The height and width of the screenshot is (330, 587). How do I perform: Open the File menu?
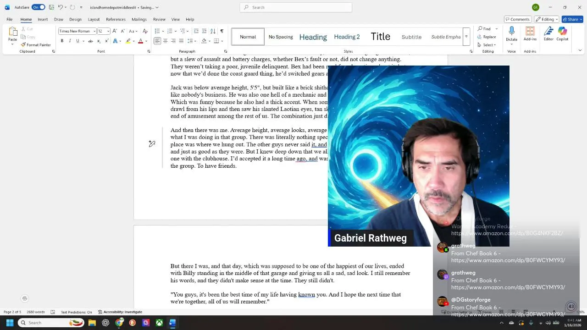pyautogui.click(x=9, y=19)
